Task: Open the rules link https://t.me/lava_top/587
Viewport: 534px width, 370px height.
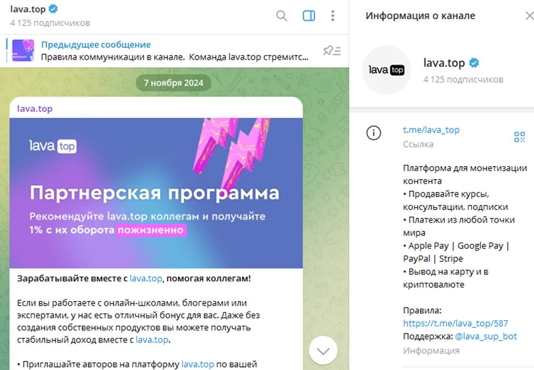Action: (456, 323)
